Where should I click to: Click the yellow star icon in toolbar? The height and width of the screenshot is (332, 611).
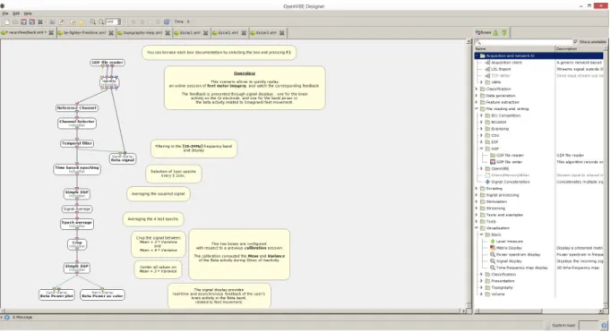81,21
